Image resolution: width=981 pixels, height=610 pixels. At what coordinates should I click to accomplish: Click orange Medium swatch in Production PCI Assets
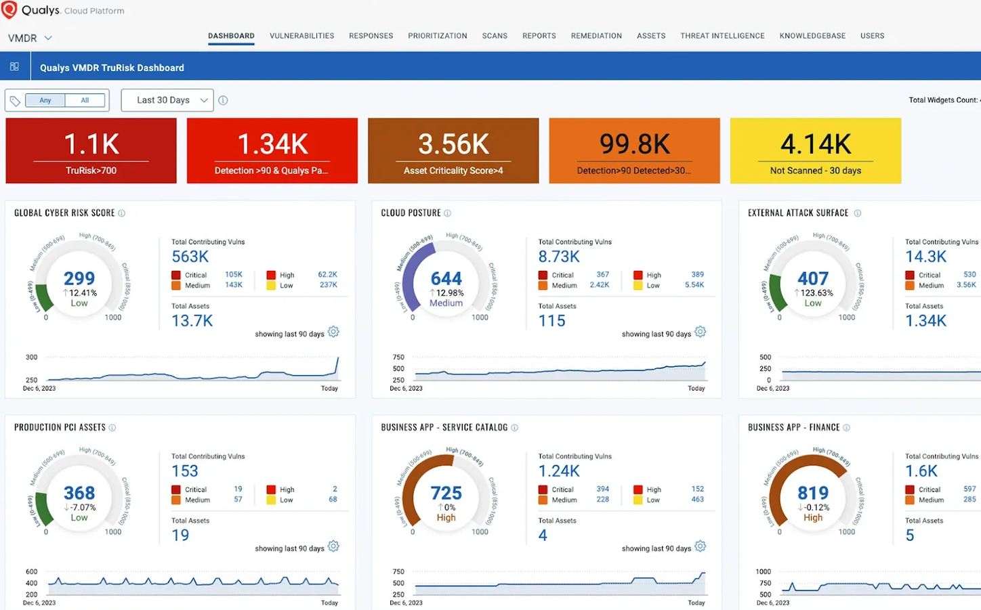[x=176, y=500]
